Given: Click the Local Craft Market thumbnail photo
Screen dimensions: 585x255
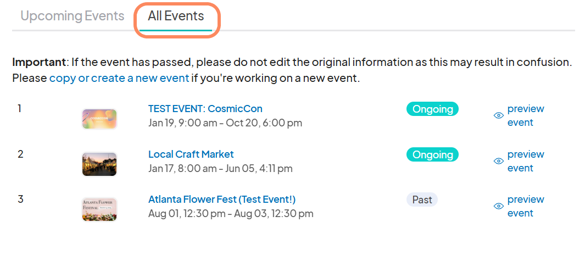Looking at the screenshot, I should 99,164.
